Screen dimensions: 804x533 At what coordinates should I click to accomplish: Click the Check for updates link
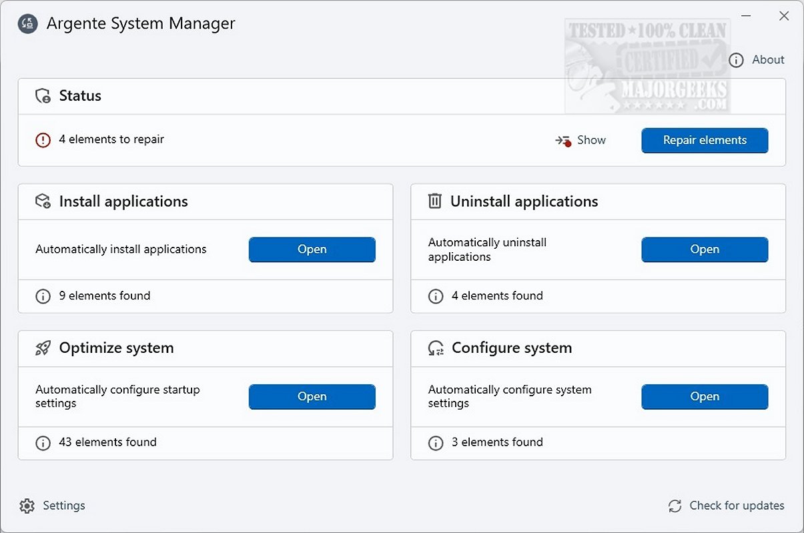pos(737,506)
